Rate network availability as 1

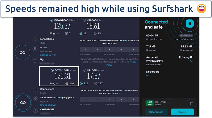[x=86, y=100]
